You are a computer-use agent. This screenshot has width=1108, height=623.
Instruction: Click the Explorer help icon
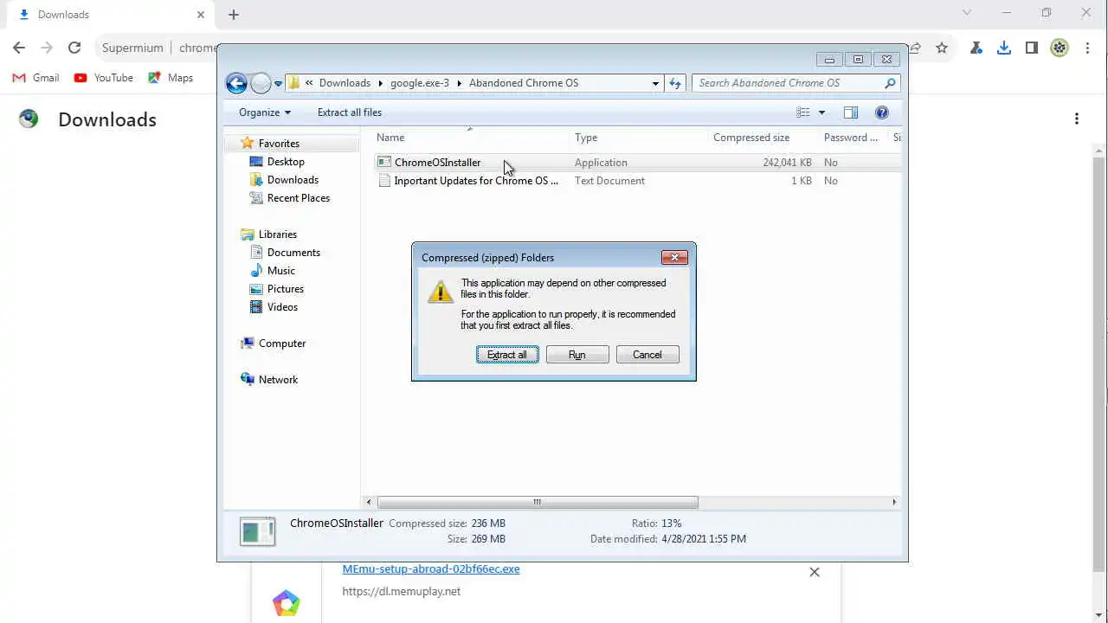click(x=882, y=112)
